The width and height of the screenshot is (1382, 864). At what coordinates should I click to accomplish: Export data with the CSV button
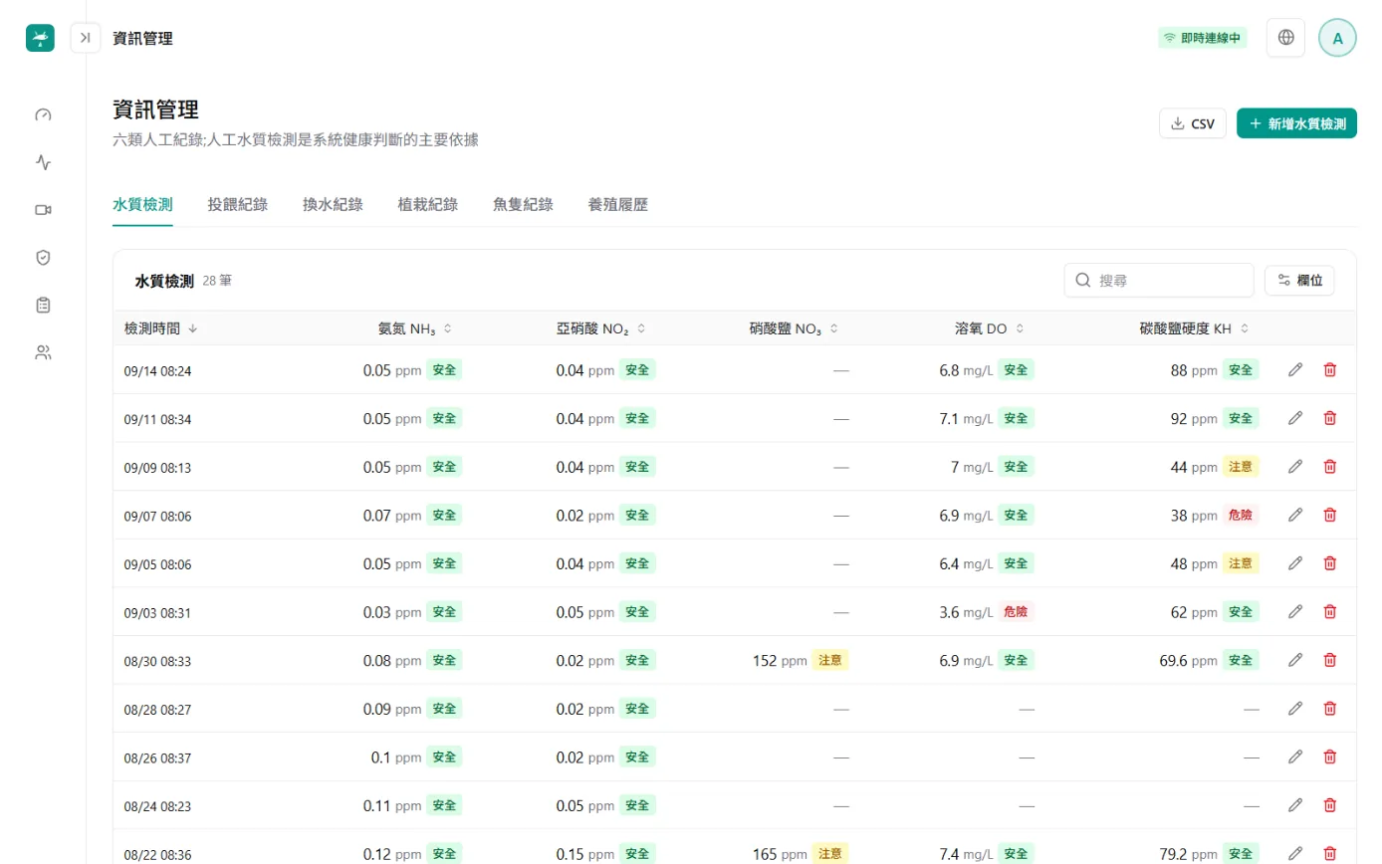pos(1193,123)
